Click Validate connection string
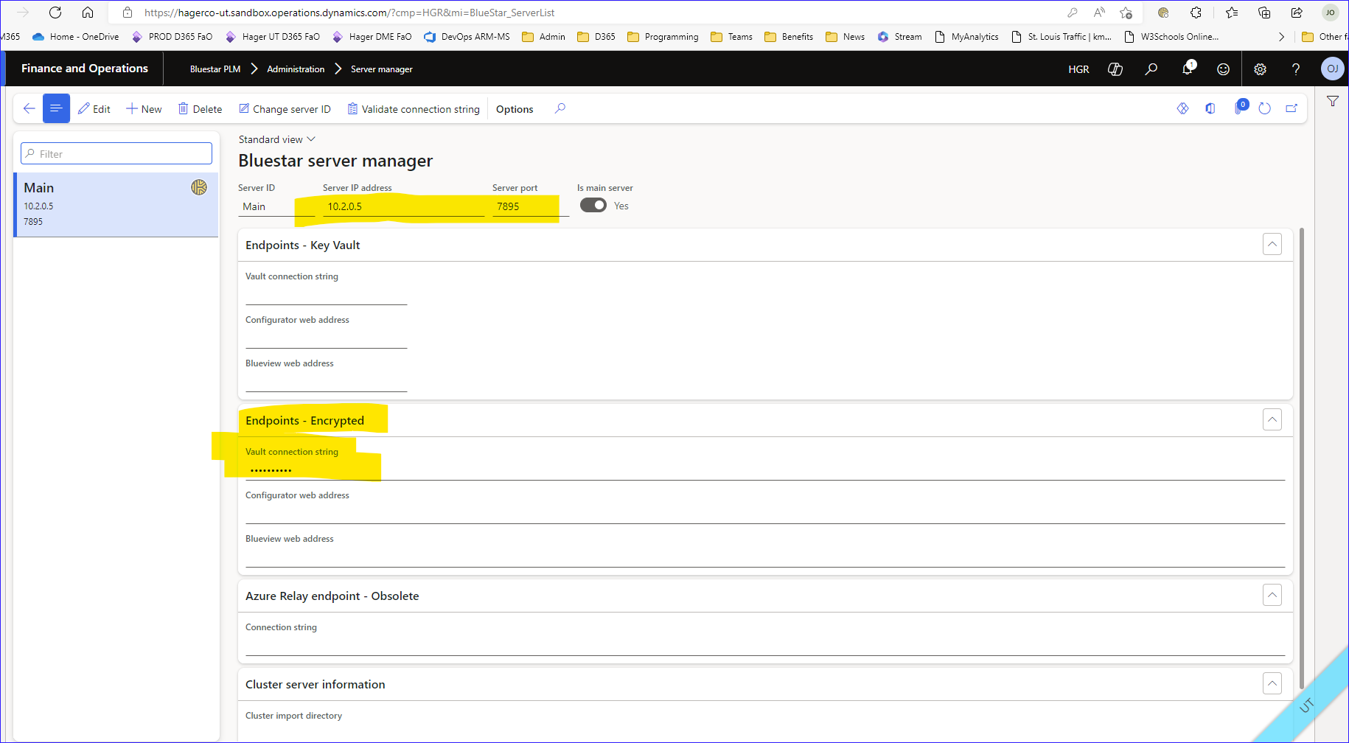This screenshot has width=1349, height=743. (x=414, y=108)
